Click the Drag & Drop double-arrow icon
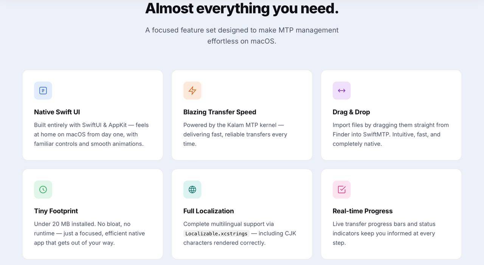Screen dimensions: 484x265 click(342, 91)
